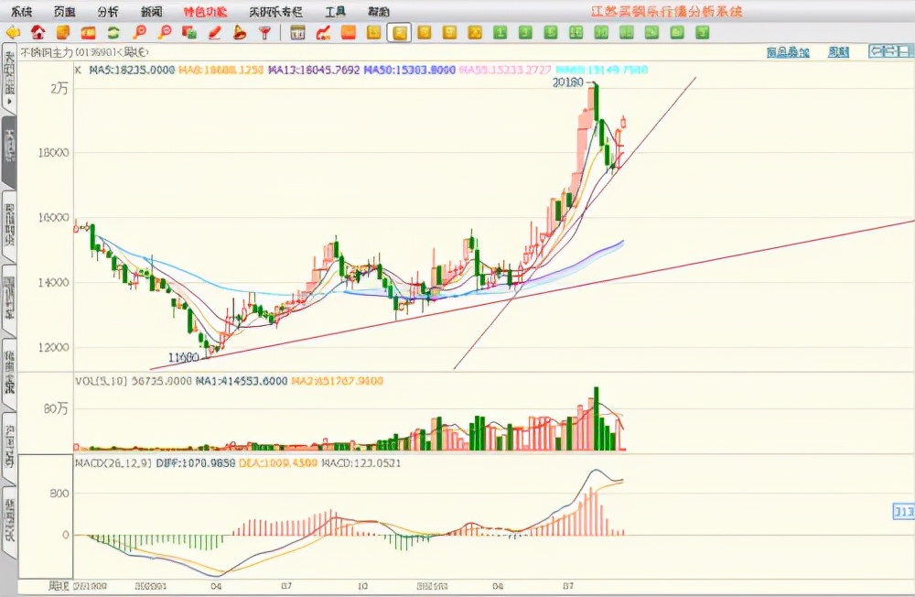Click the yellow back arrow icon

(13, 33)
